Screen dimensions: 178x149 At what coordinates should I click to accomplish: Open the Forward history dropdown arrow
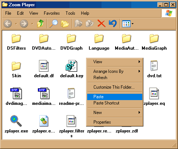point(32,24)
